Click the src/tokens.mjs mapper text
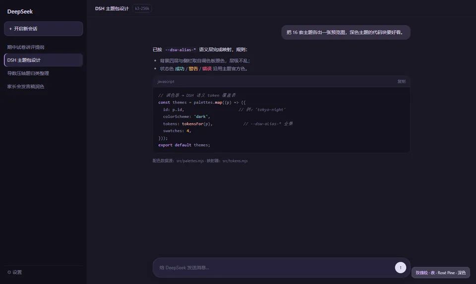476x284 pixels. 235,161
